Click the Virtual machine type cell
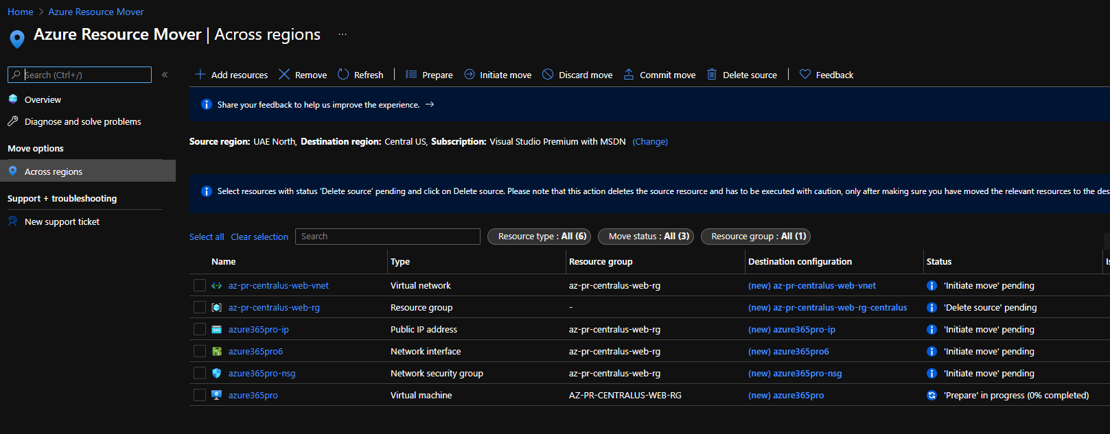This screenshot has height=434, width=1110. click(x=421, y=396)
